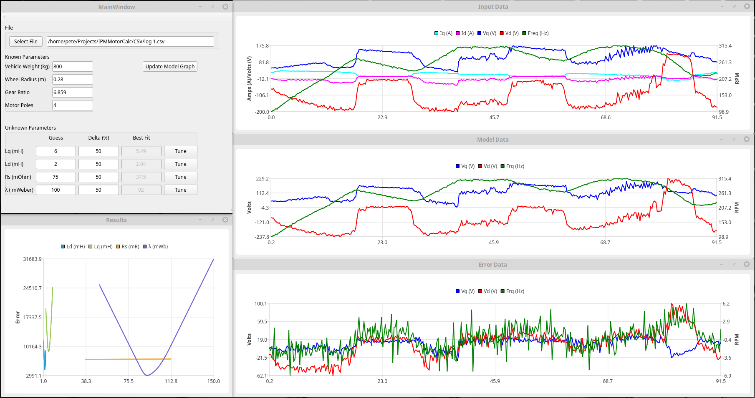Tune the λ (mWeber) parameter
Image resolution: width=755 pixels, height=398 pixels.
(x=180, y=190)
